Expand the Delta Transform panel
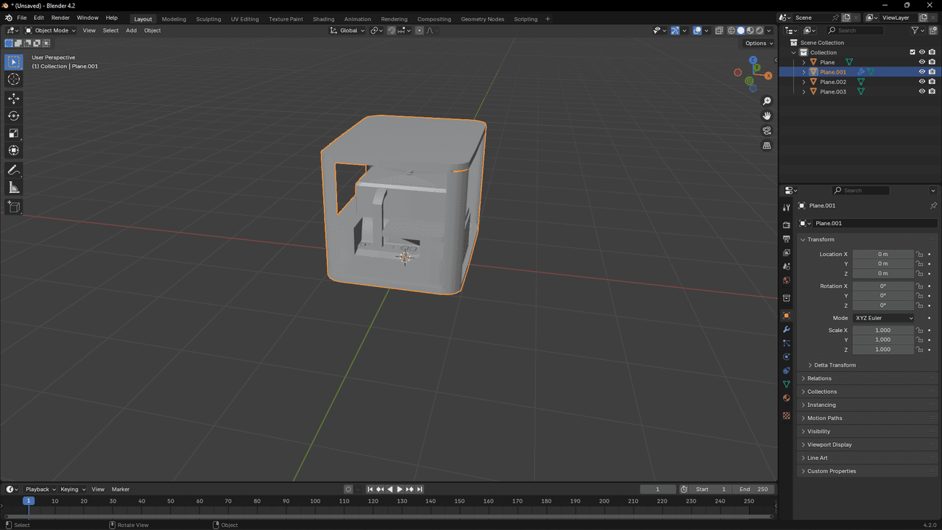942x530 pixels. click(x=835, y=365)
